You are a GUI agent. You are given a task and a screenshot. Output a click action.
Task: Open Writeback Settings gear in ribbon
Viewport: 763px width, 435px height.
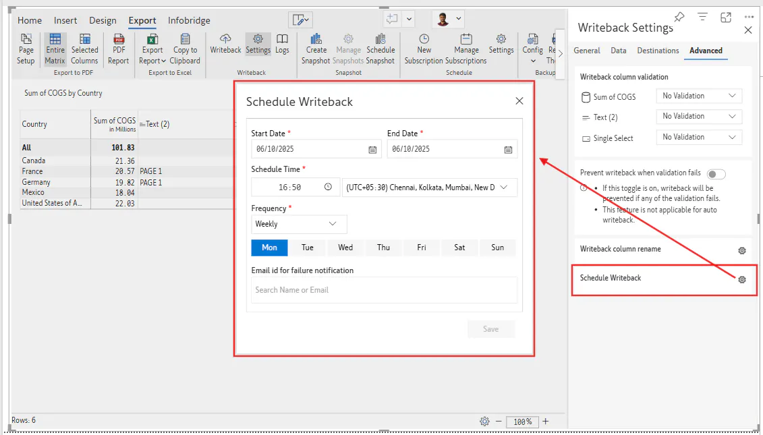tap(258, 44)
